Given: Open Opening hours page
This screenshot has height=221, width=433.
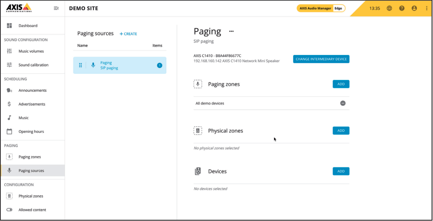Looking at the screenshot, I should (31, 131).
